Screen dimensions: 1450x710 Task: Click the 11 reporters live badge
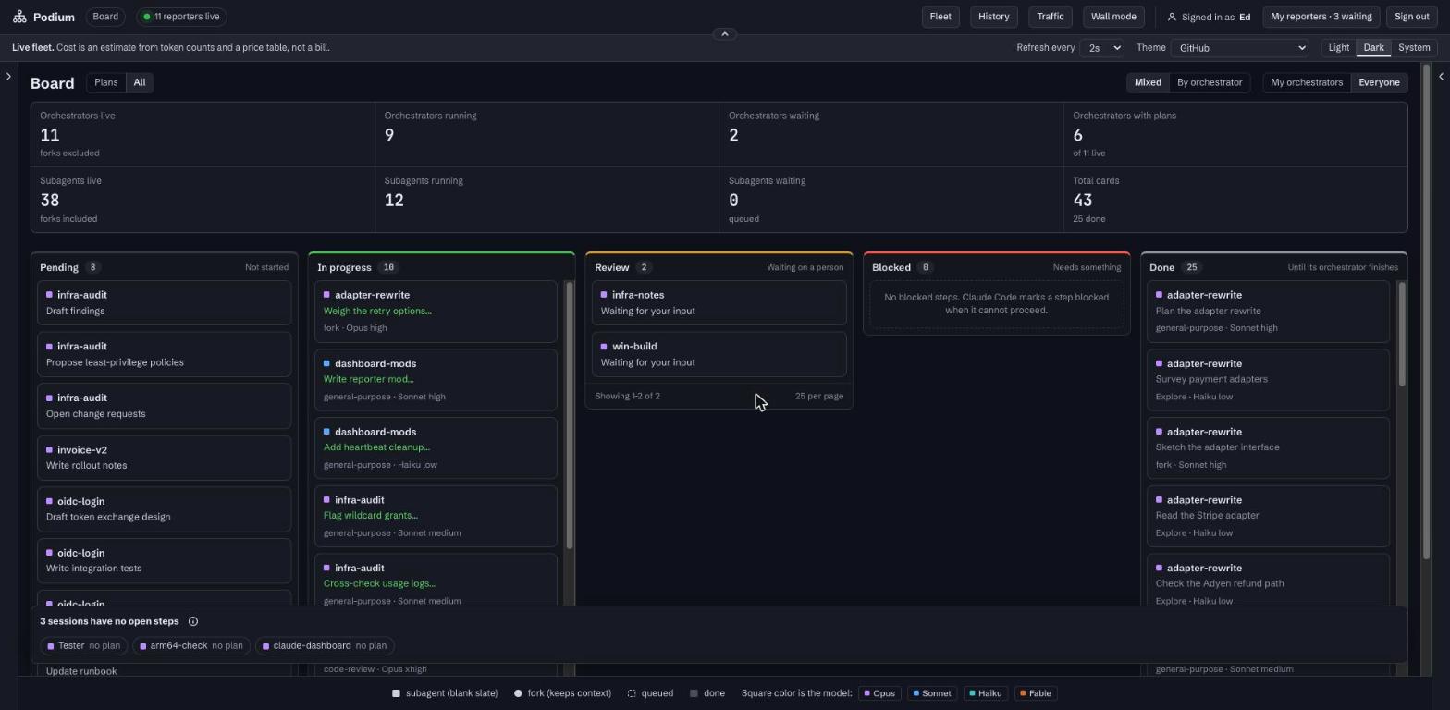tap(181, 17)
